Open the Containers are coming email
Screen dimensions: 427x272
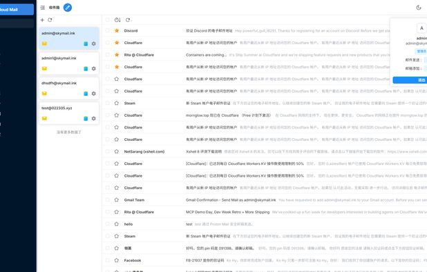[x=265, y=55]
